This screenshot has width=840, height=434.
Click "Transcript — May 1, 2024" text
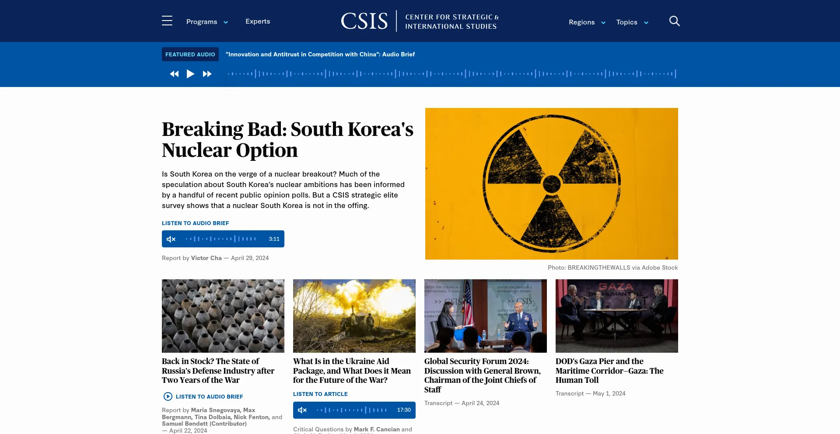(590, 393)
